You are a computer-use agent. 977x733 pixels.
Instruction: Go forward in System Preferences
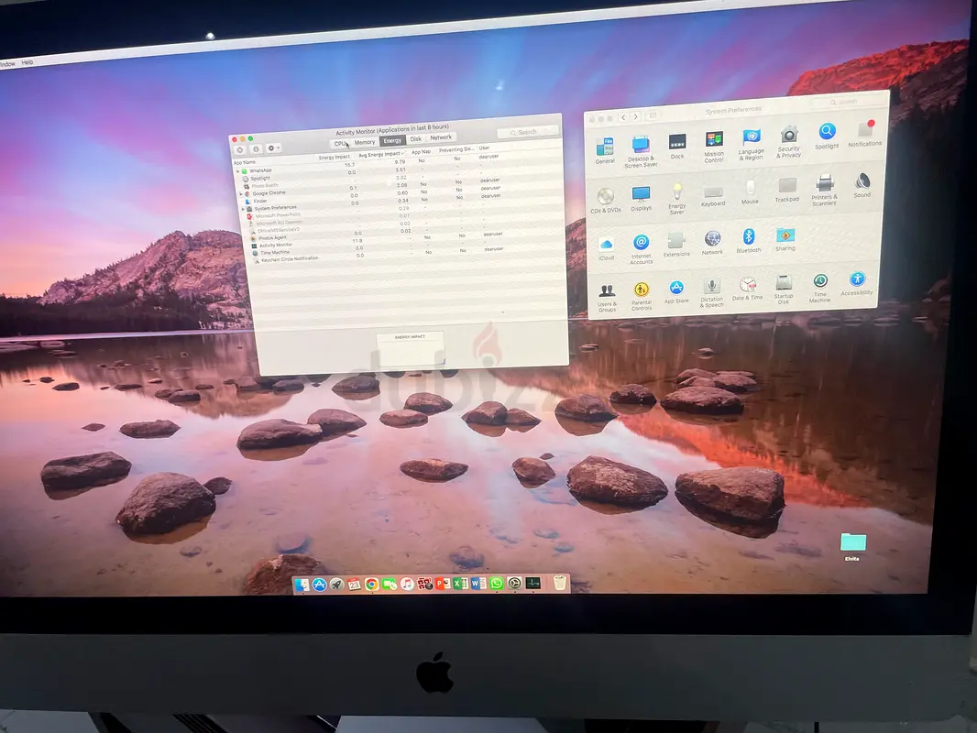coord(635,116)
